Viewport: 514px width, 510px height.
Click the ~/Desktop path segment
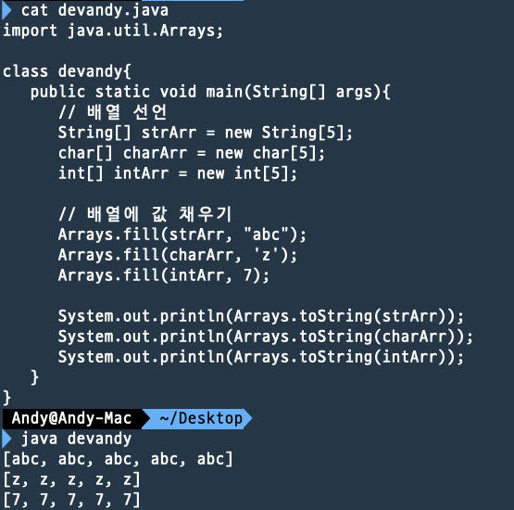point(201,418)
